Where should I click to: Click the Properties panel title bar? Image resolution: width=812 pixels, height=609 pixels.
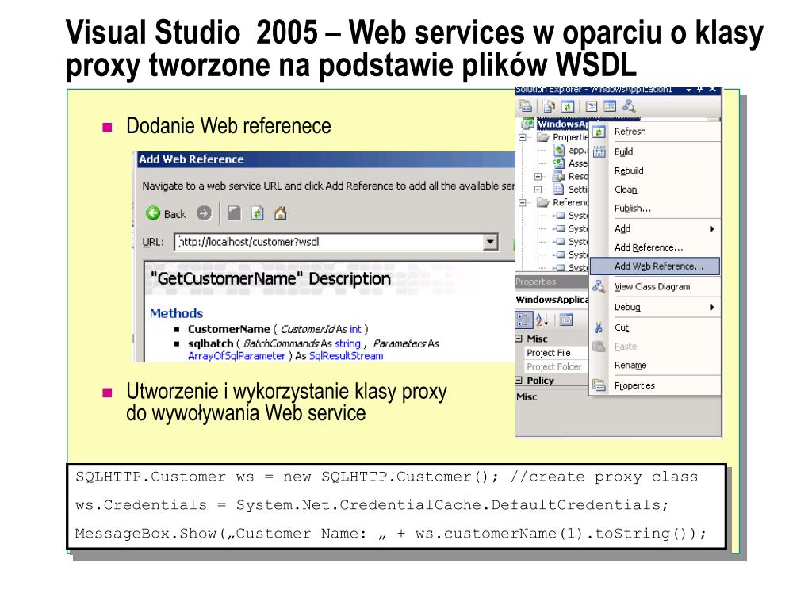(552, 282)
